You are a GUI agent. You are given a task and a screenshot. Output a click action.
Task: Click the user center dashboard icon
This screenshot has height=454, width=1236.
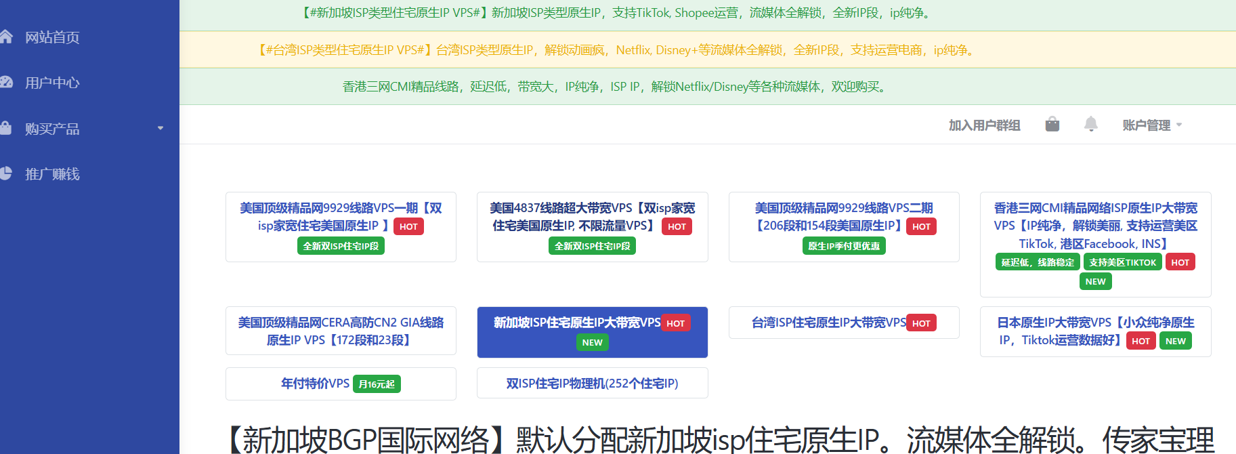[5, 82]
